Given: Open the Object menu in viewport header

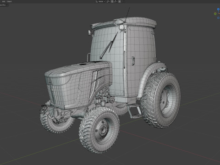Looking at the screenshot, I should (x=9, y=1).
